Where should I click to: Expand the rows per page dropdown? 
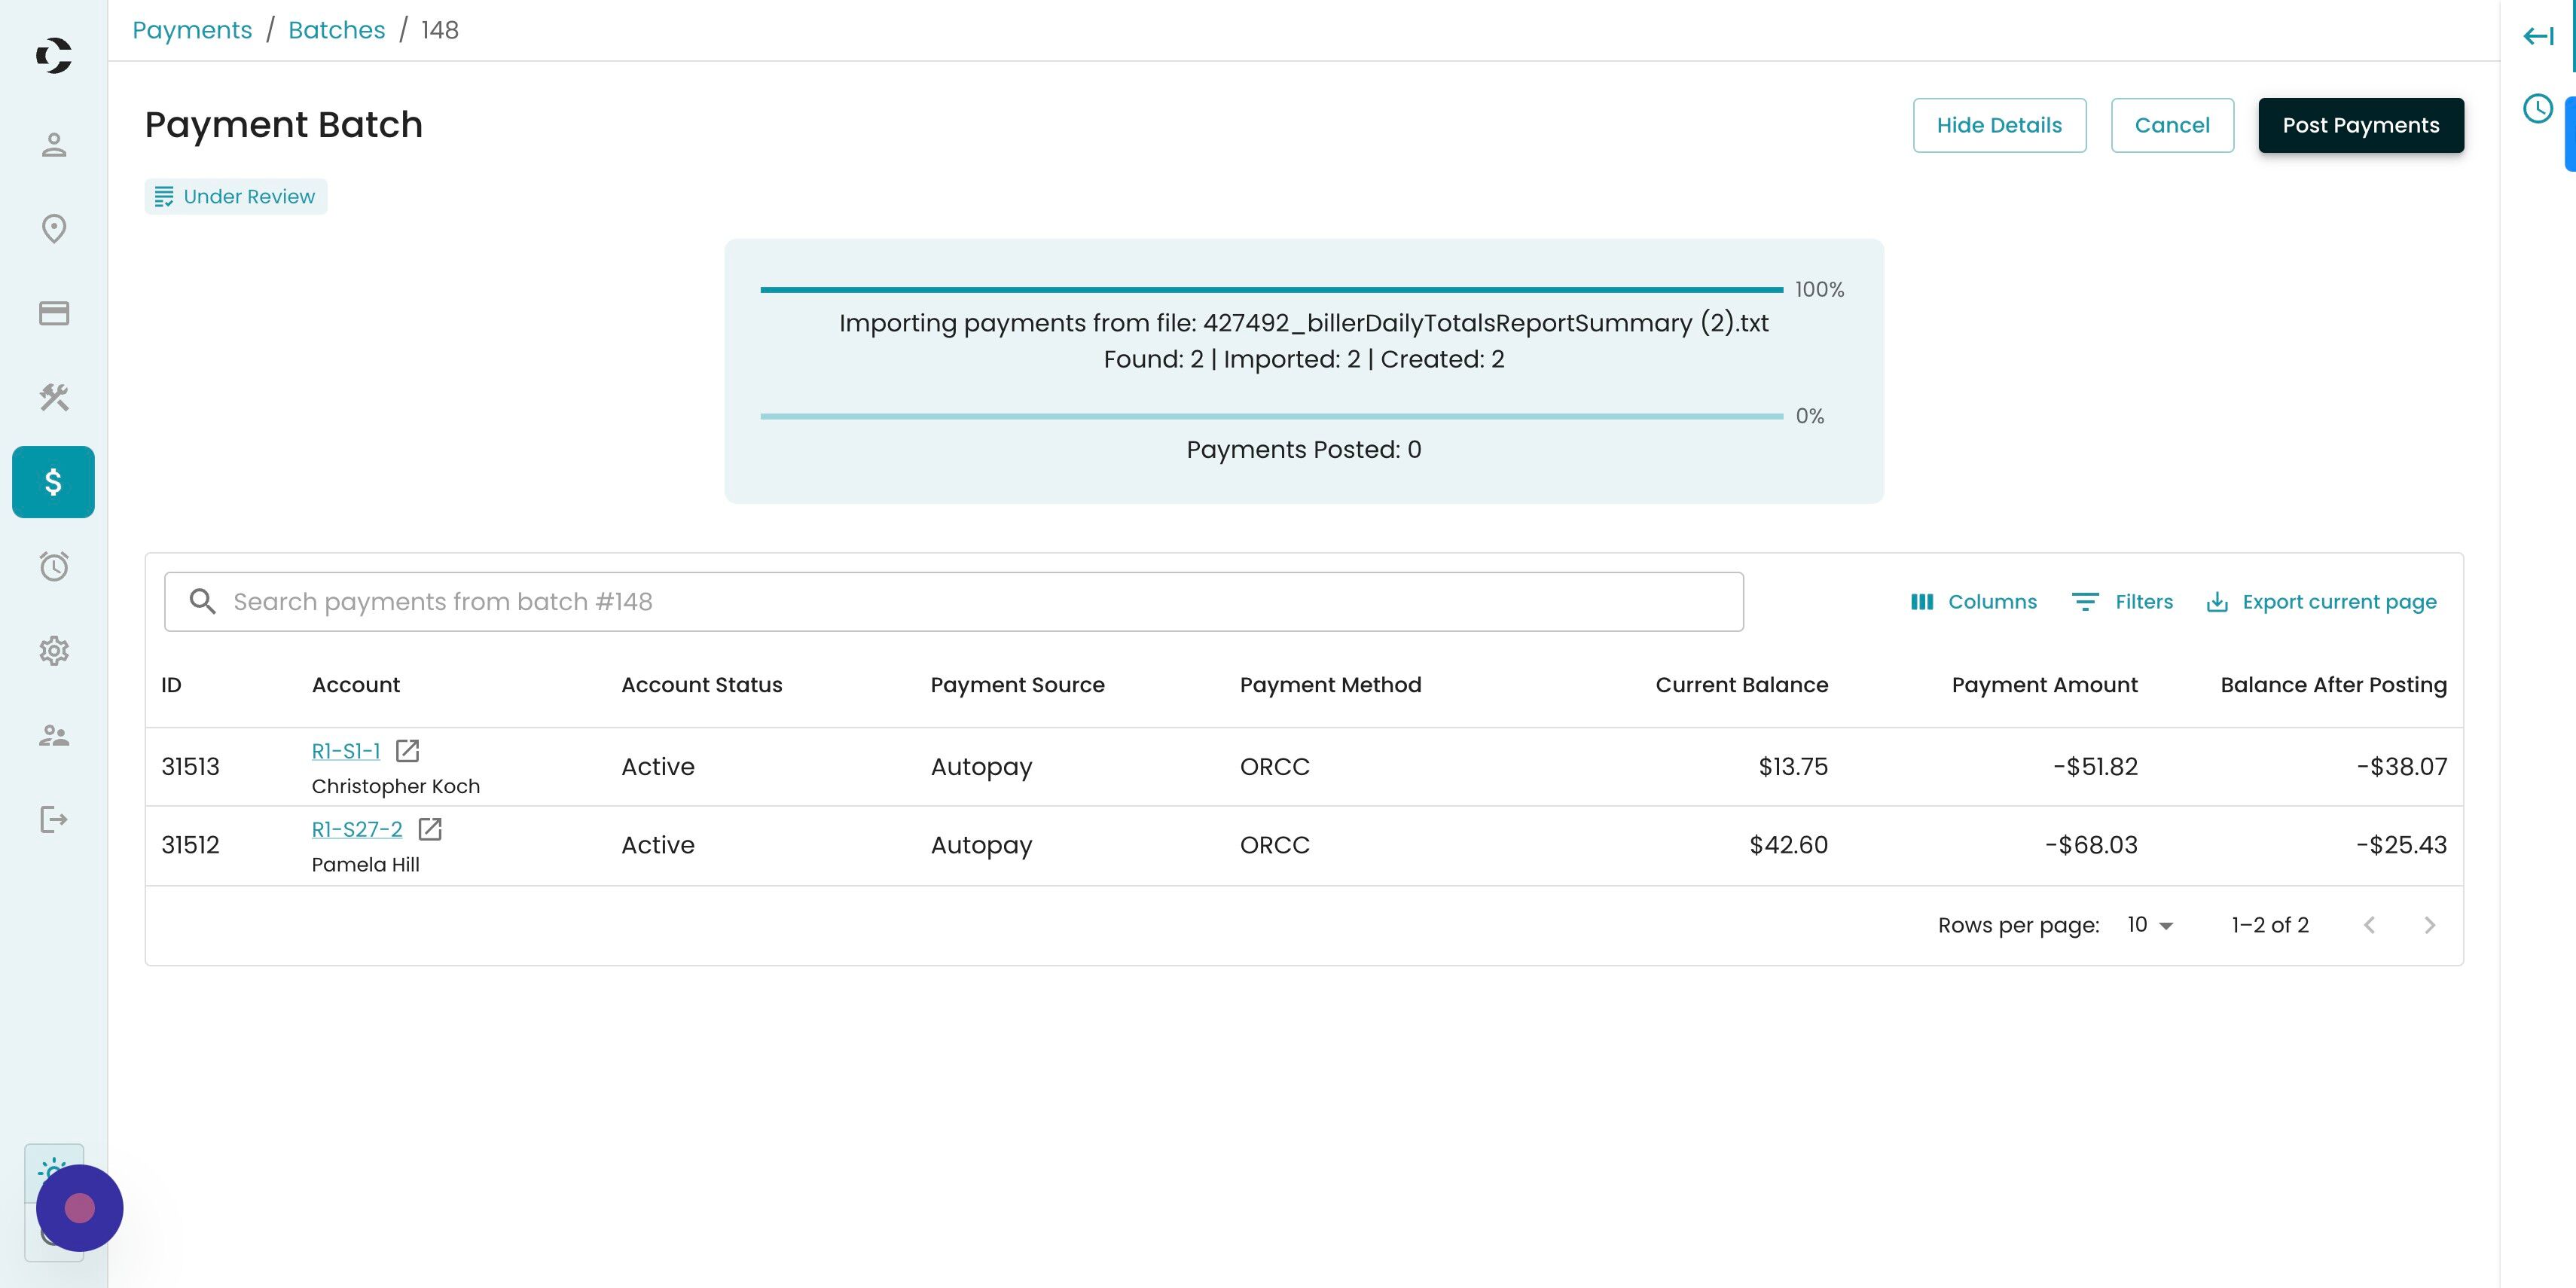tap(2150, 925)
